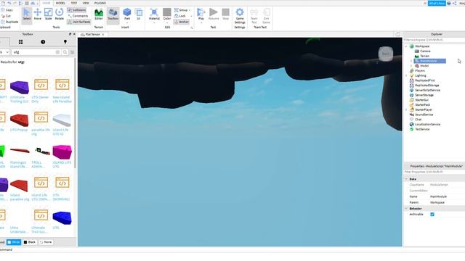Switch to the HOME ribbon tab
The image size is (465, 261).
coord(46,3)
